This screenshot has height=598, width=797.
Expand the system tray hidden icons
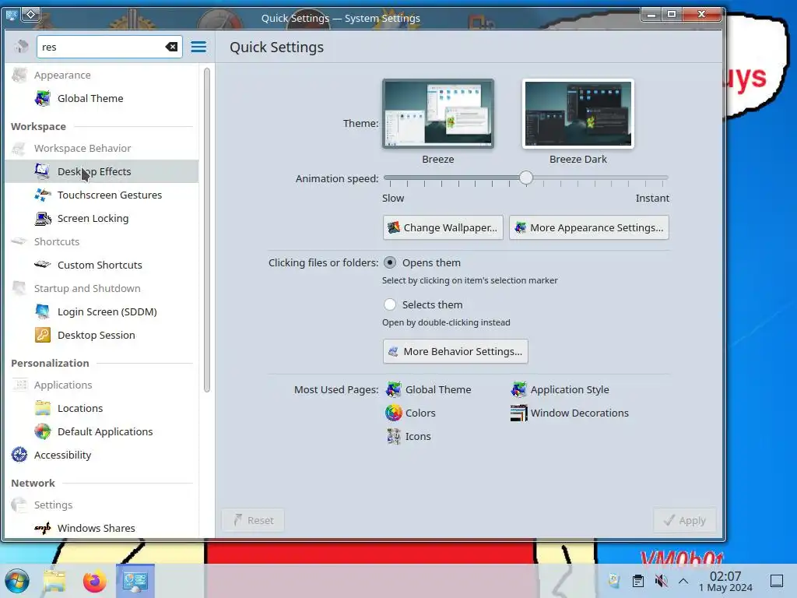[x=683, y=581]
